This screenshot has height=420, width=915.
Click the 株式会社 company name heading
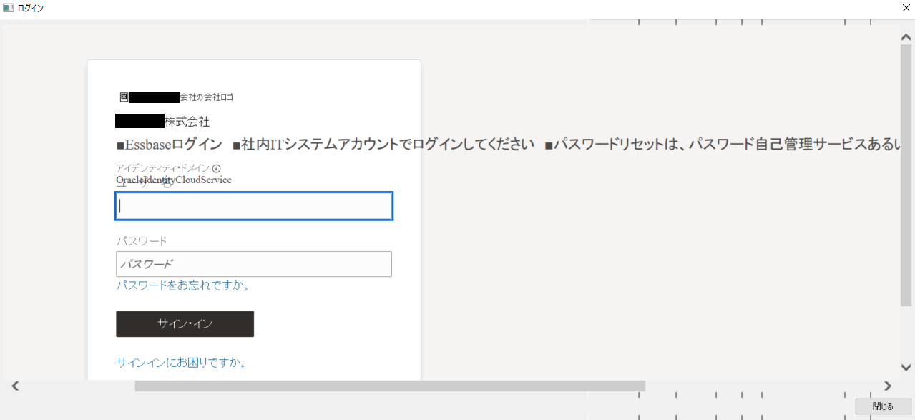pyautogui.click(x=165, y=122)
